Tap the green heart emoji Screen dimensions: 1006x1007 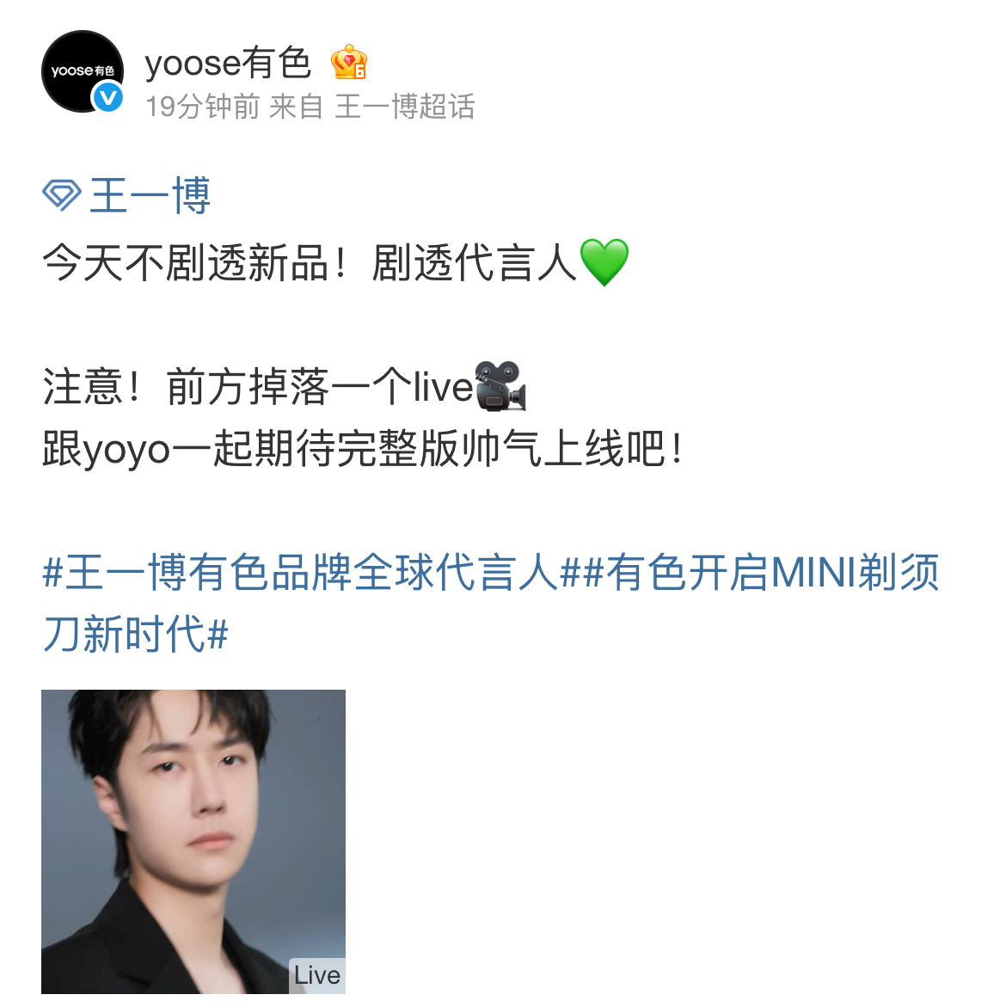[604, 262]
